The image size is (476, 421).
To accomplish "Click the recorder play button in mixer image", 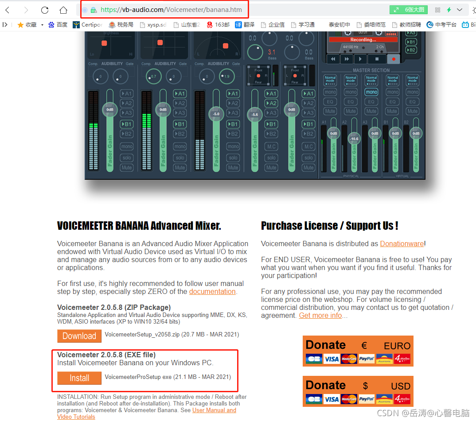I will [x=360, y=59].
